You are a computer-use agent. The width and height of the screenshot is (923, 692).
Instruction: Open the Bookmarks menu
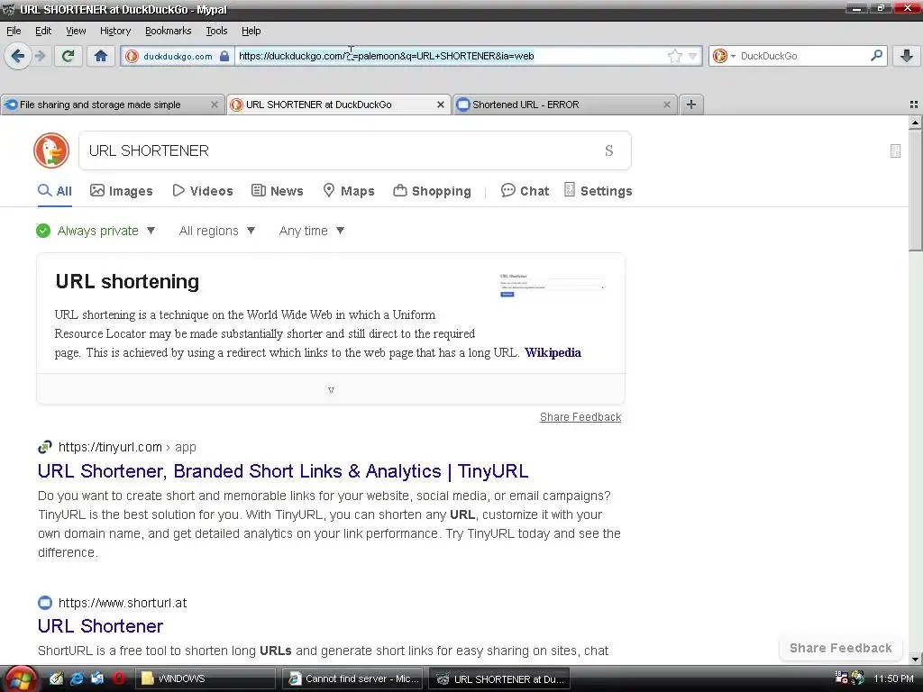[169, 31]
